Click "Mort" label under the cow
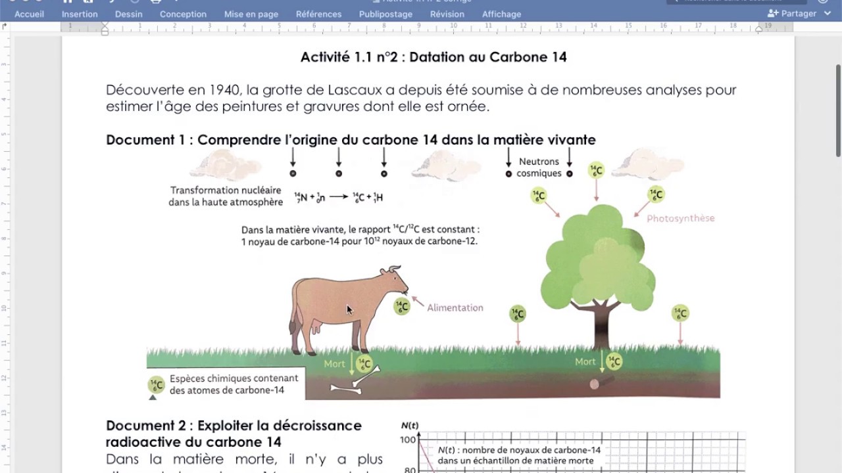 334,363
